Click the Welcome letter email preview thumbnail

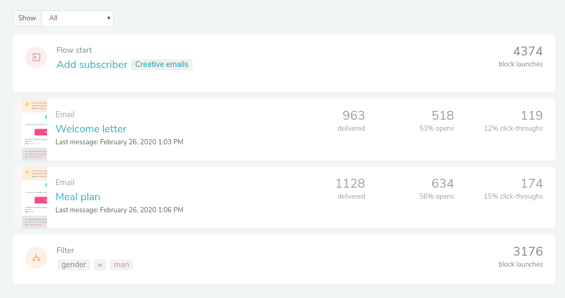pos(35,131)
